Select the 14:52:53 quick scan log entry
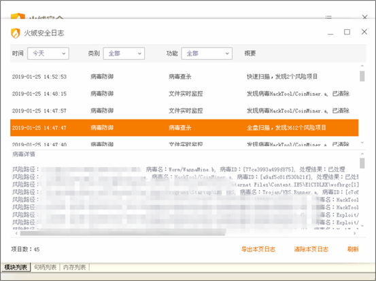376x281 pixels. [184, 77]
